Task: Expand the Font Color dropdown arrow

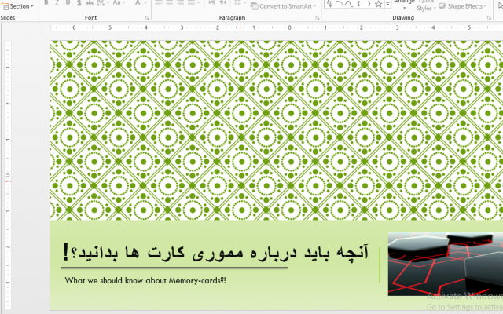Action: point(145,3)
